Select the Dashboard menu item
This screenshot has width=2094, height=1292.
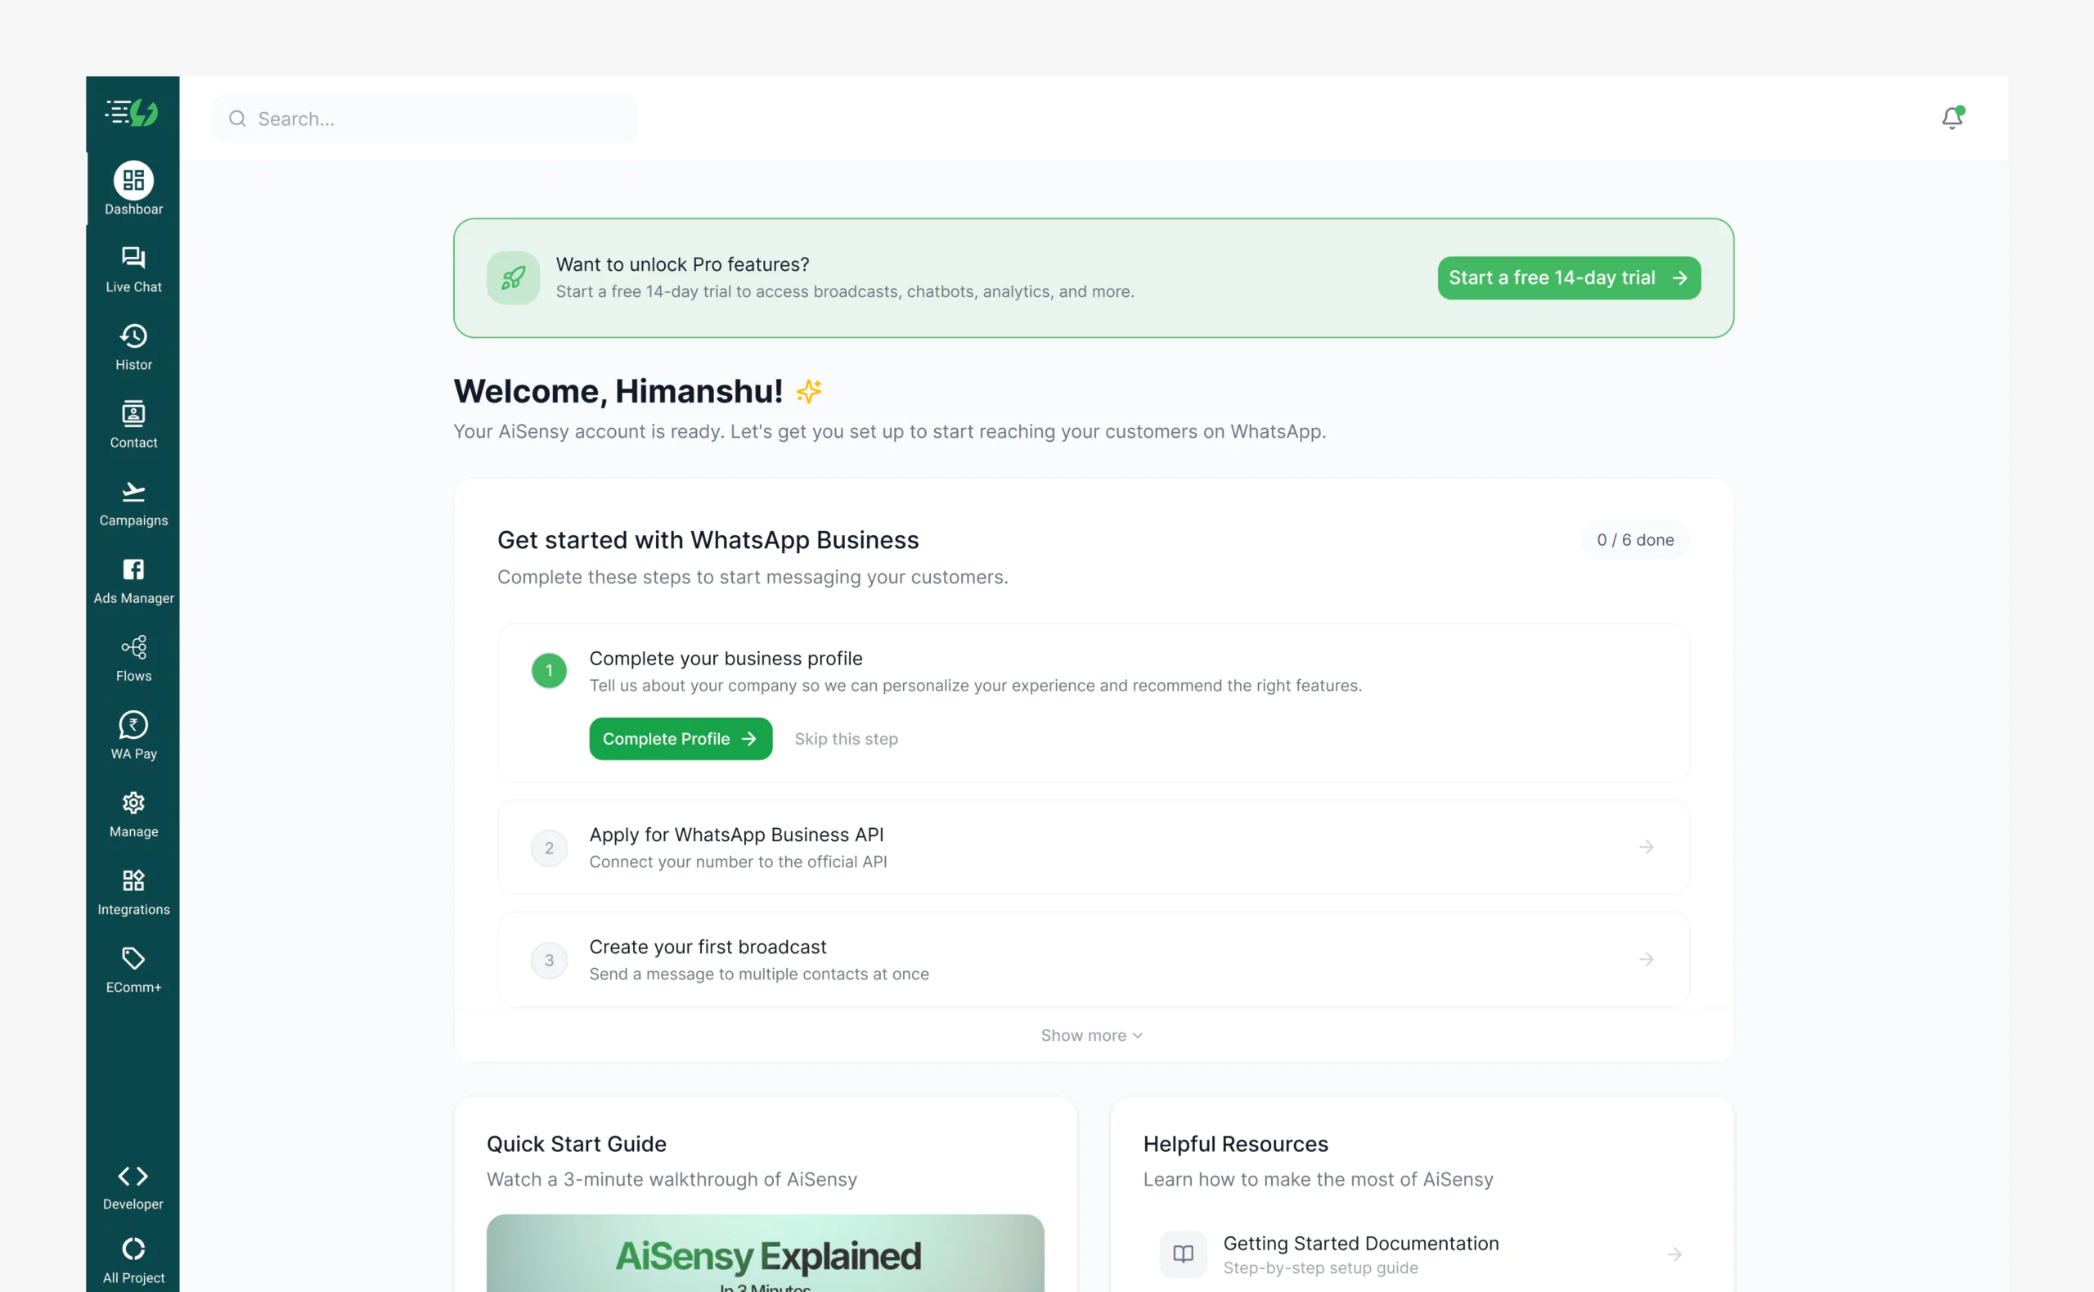click(133, 189)
